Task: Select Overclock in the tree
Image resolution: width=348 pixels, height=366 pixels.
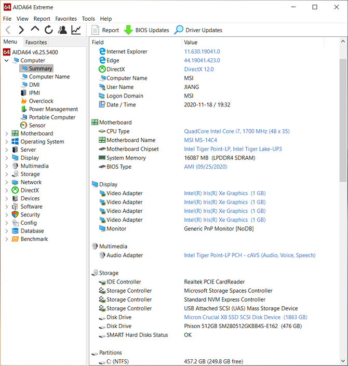Action: (x=41, y=101)
